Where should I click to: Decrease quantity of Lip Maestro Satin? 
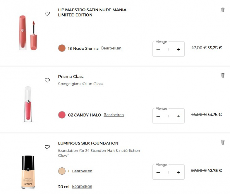[158, 50]
